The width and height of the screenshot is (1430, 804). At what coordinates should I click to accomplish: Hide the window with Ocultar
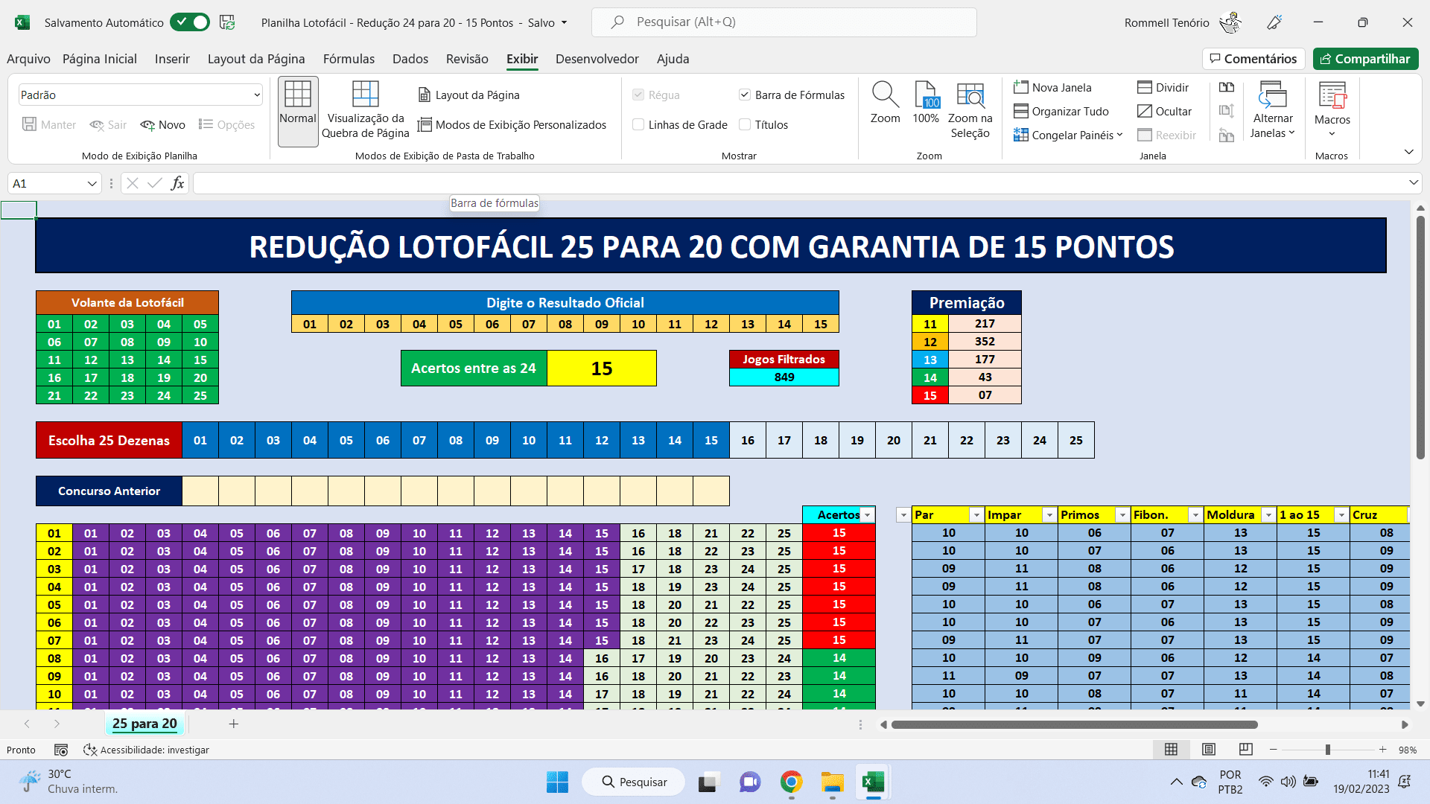1164,112
